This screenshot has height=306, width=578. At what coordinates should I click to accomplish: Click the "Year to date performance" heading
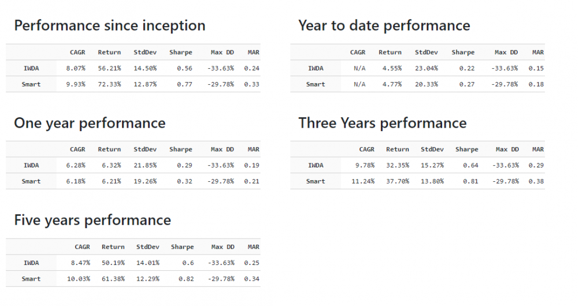[x=384, y=26]
